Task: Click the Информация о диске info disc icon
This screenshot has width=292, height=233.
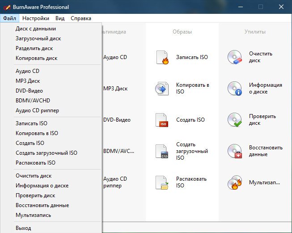Action: pyautogui.click(x=235, y=89)
